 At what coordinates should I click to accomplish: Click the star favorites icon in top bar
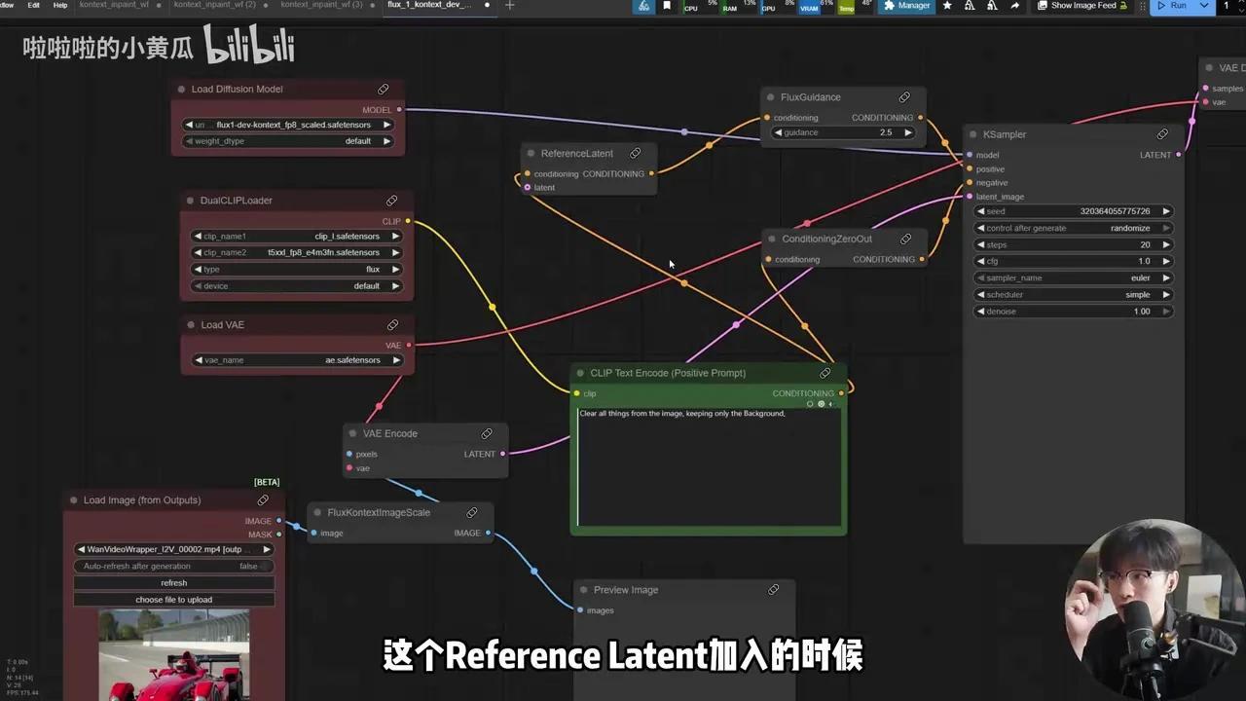point(945,6)
